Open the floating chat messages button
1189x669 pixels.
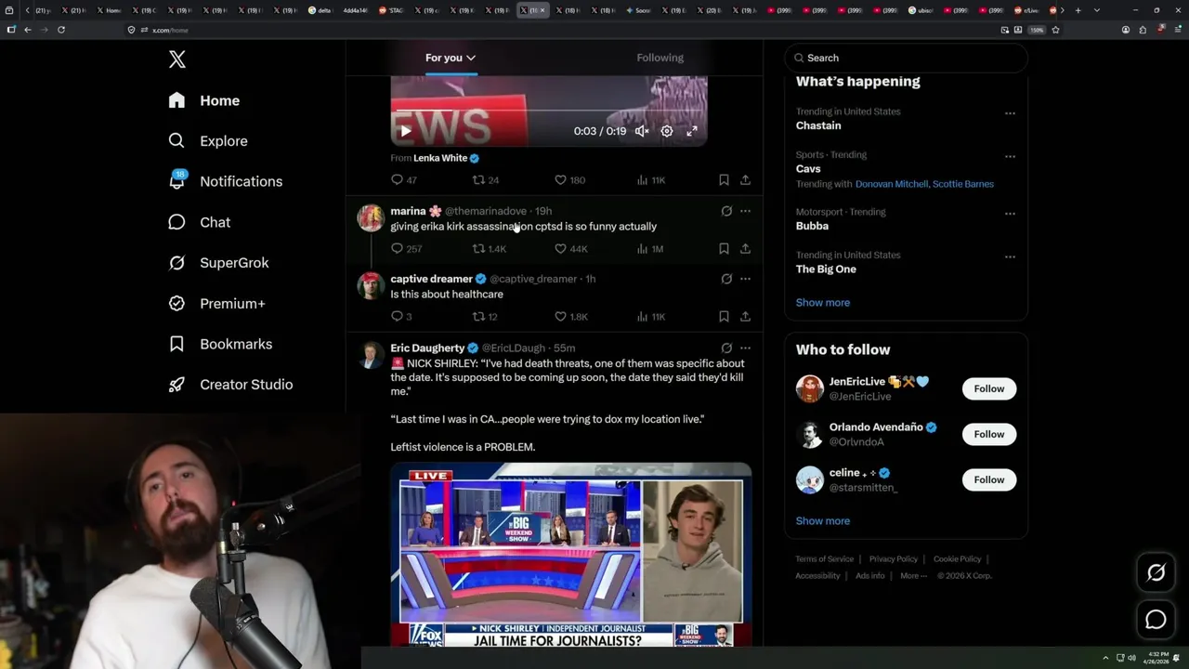[1156, 620]
